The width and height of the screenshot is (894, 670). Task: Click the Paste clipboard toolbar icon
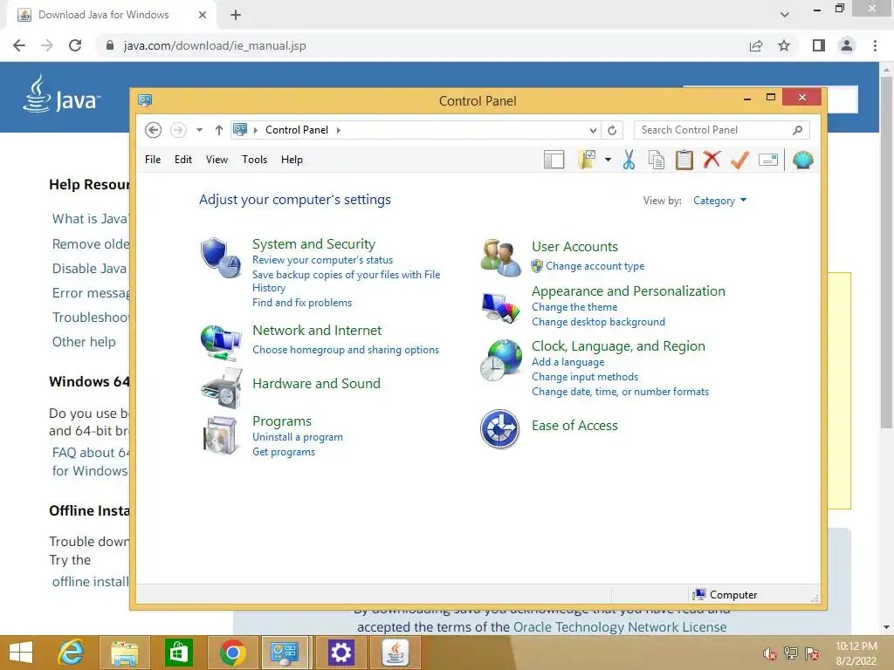(x=684, y=161)
